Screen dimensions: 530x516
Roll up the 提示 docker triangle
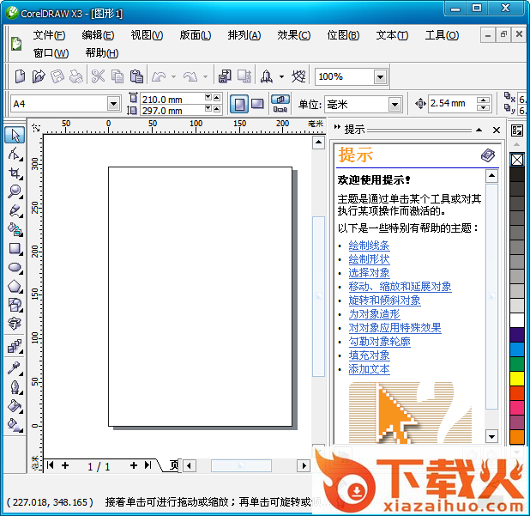pyautogui.click(x=479, y=130)
